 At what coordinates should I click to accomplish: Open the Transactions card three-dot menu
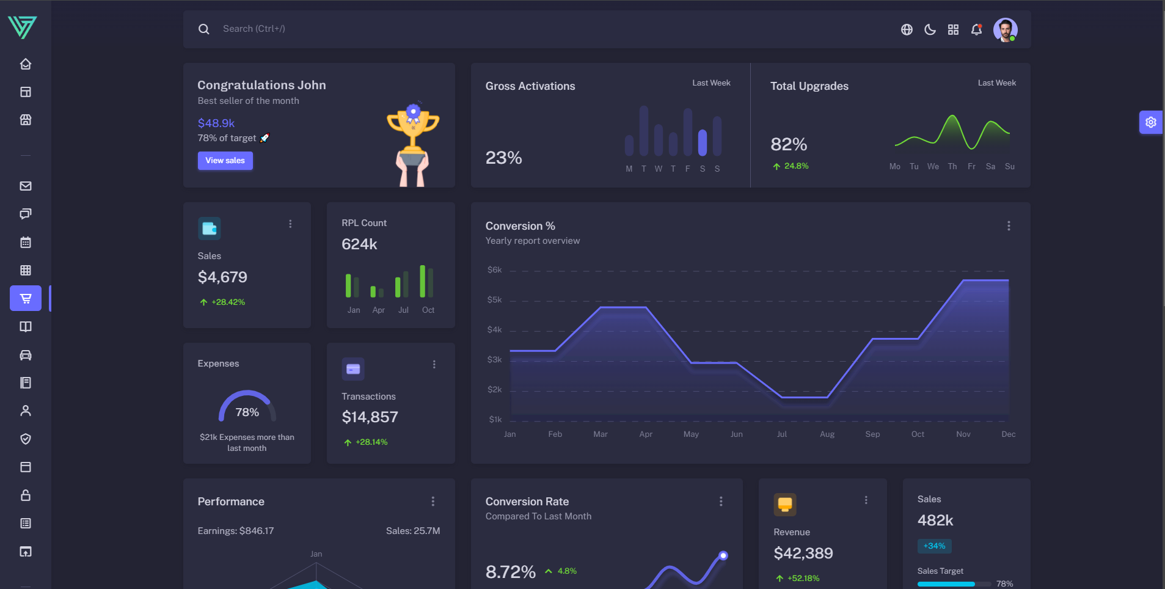click(x=434, y=365)
